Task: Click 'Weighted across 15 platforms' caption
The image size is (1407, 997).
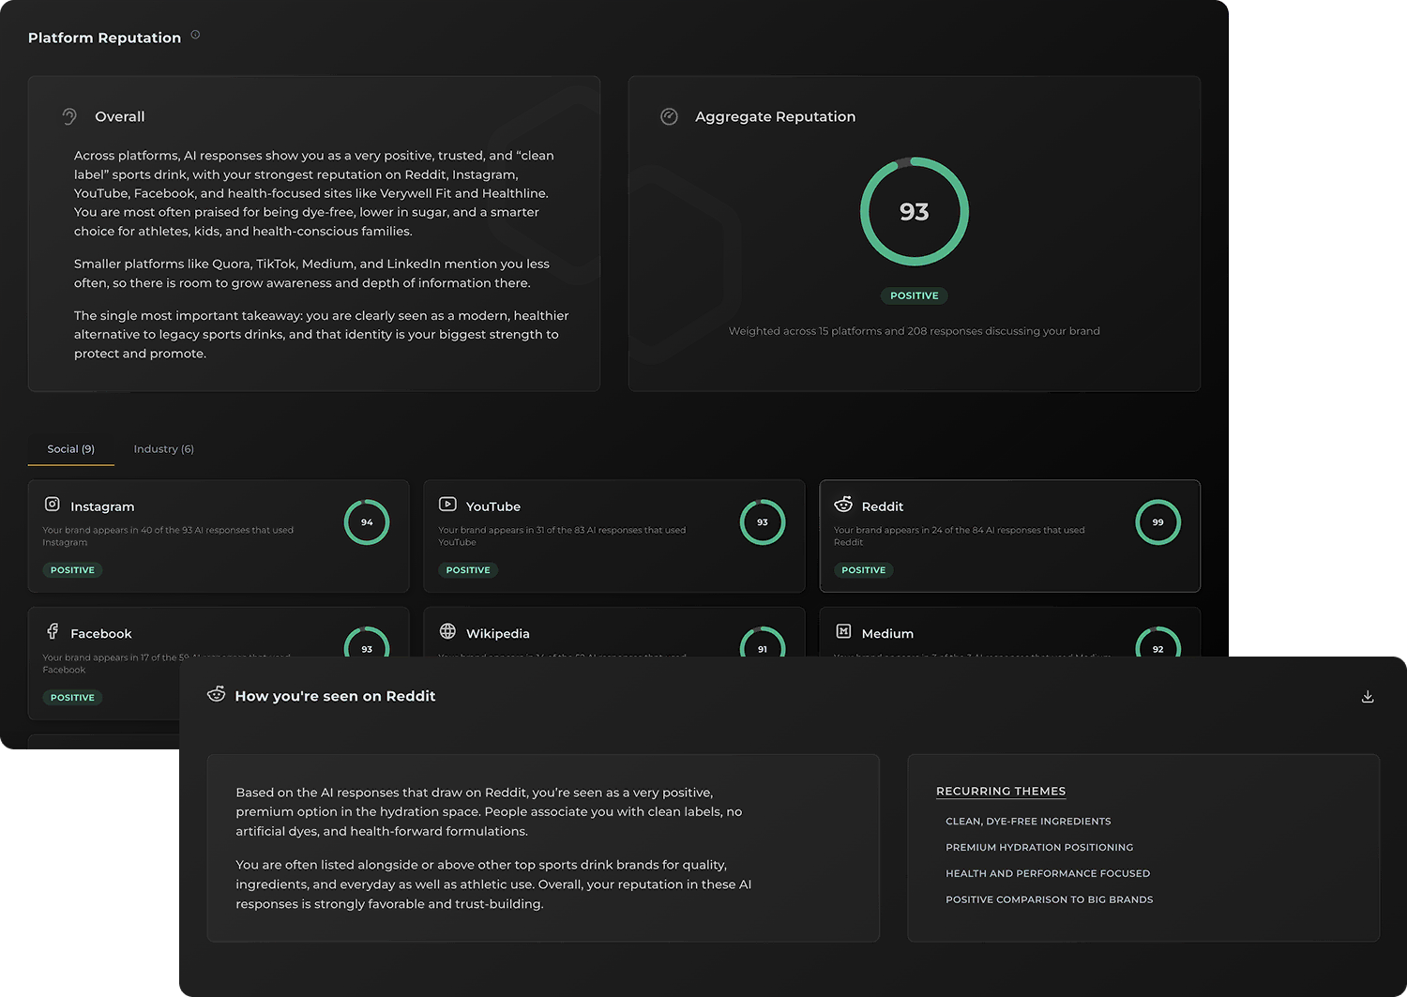Action: (x=915, y=331)
